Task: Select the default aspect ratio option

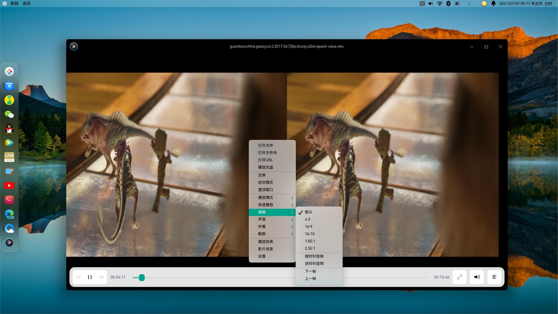Action: pyautogui.click(x=308, y=212)
